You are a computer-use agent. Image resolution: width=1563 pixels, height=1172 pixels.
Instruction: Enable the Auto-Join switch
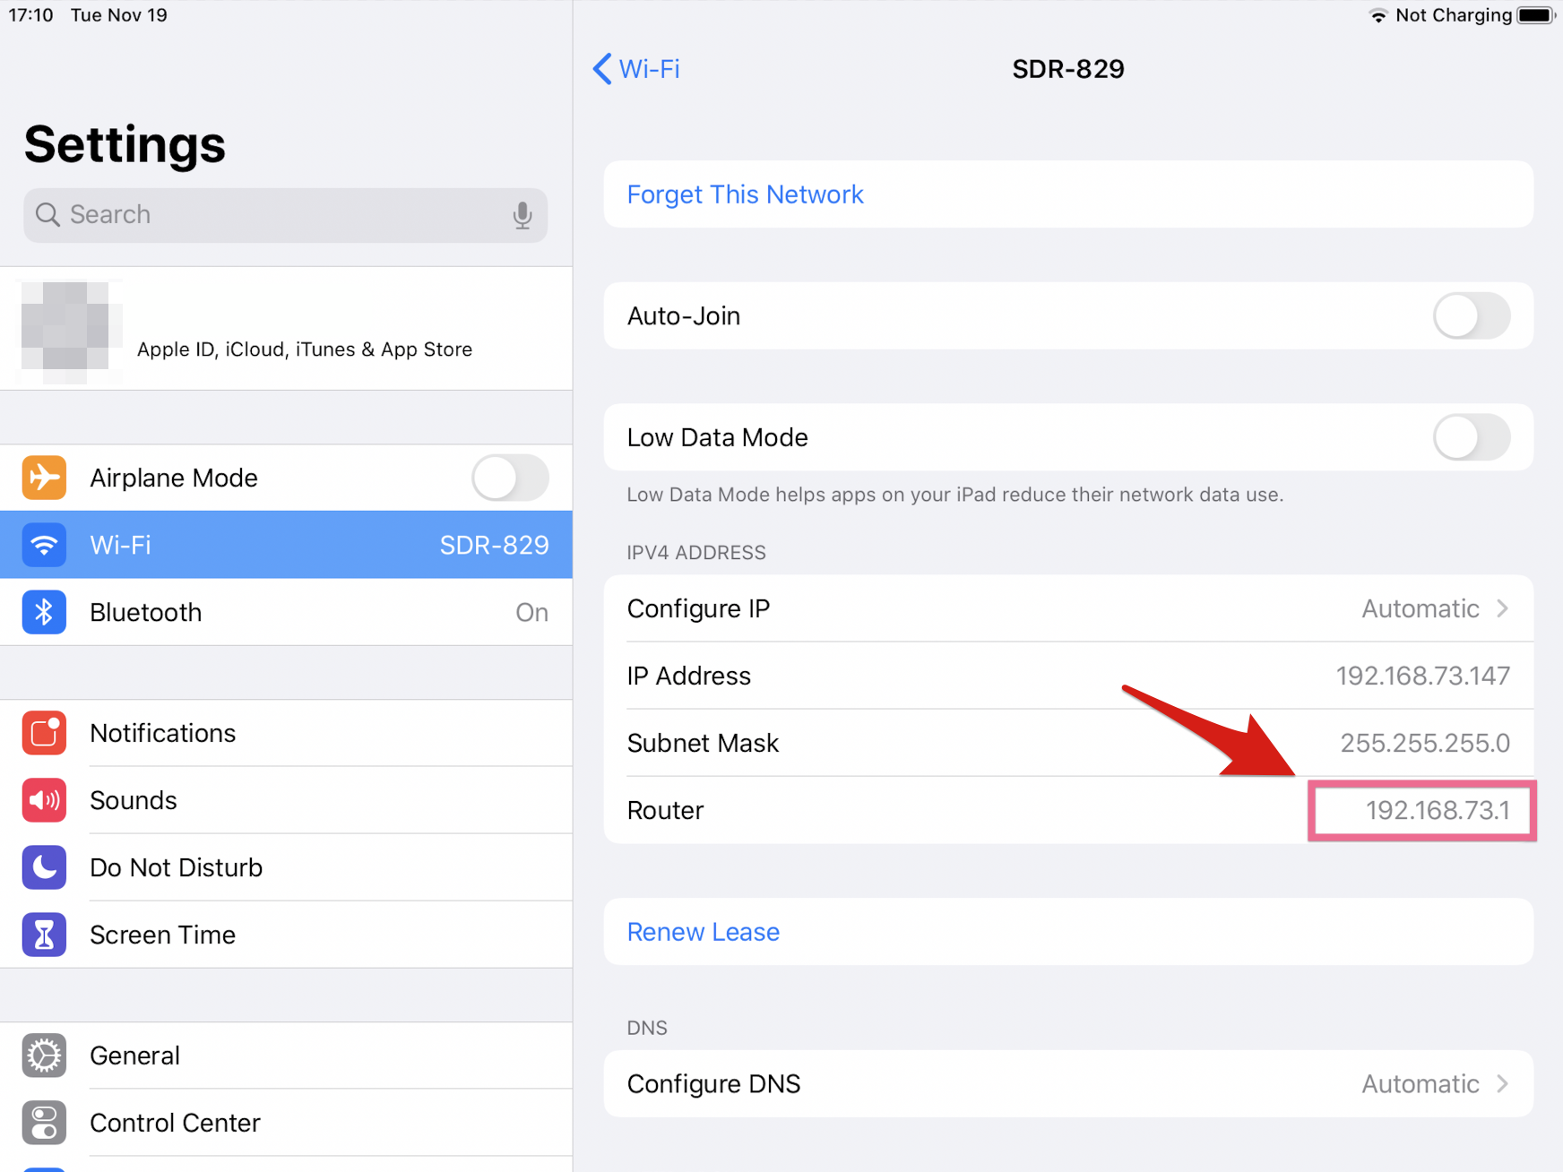[x=1472, y=315]
